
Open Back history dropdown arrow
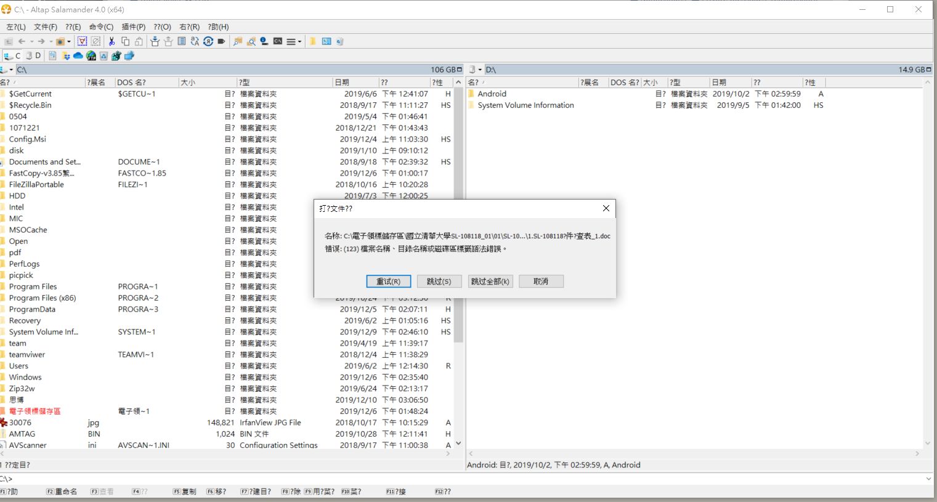pos(31,41)
